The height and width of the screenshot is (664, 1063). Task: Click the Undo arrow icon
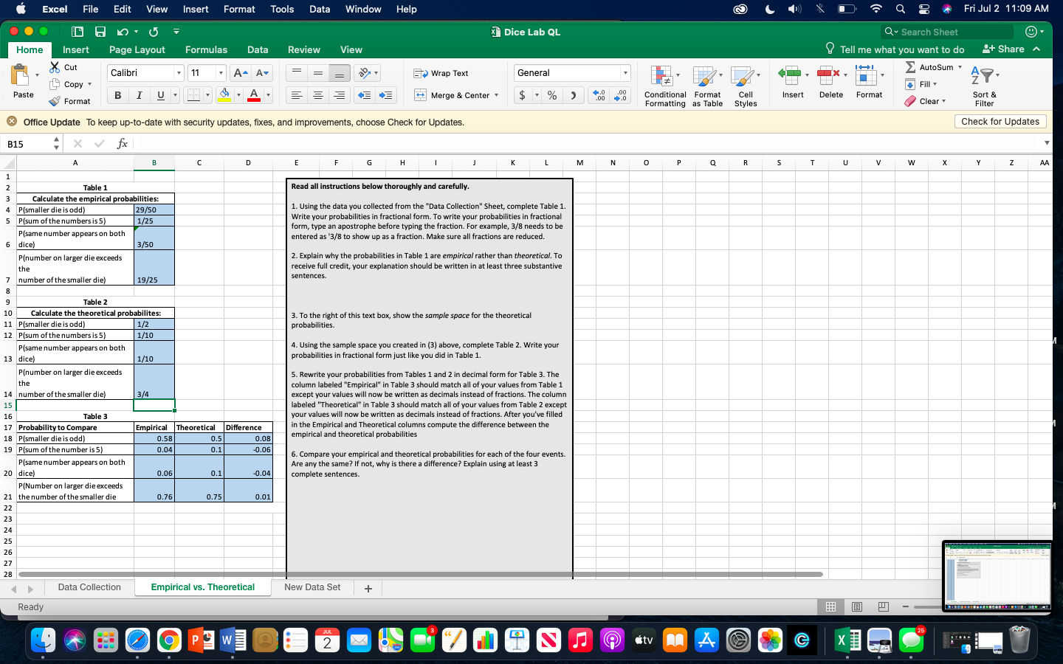pyautogui.click(x=123, y=32)
